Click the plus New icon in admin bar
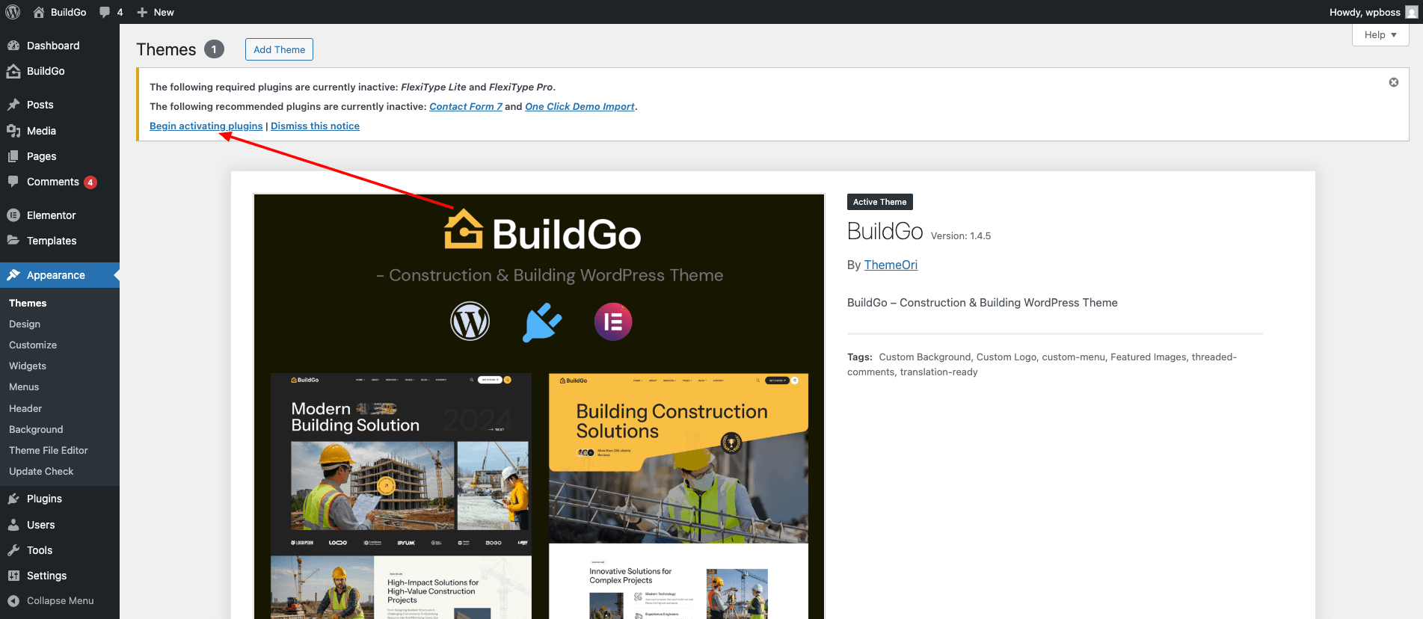Image resolution: width=1423 pixels, height=619 pixels. point(142,12)
